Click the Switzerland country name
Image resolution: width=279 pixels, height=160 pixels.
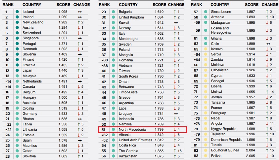pos(32,33)
